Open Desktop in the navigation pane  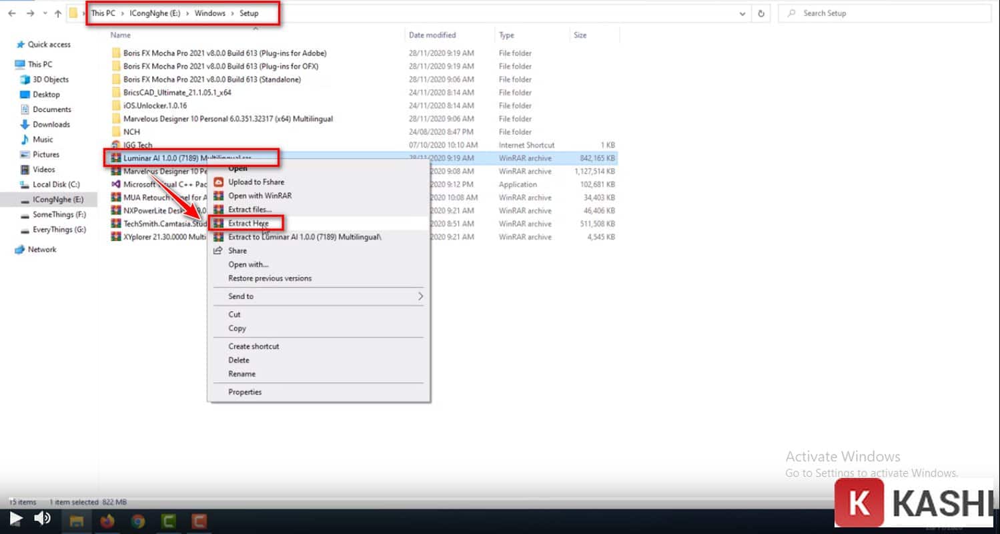(x=46, y=95)
